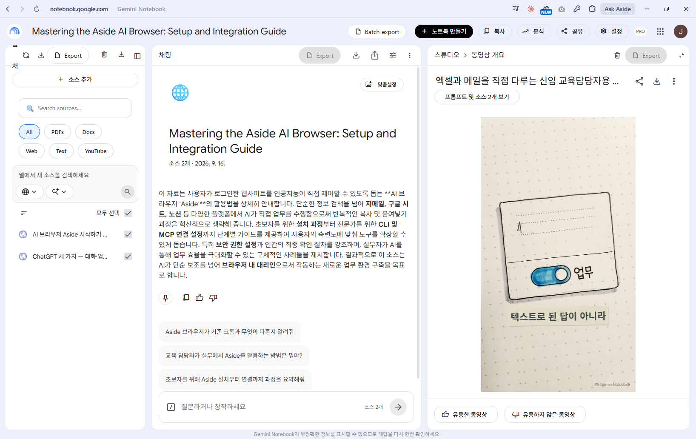This screenshot has width=696, height=439.
Task: Focus the Search sources input field
Action: (x=75, y=108)
